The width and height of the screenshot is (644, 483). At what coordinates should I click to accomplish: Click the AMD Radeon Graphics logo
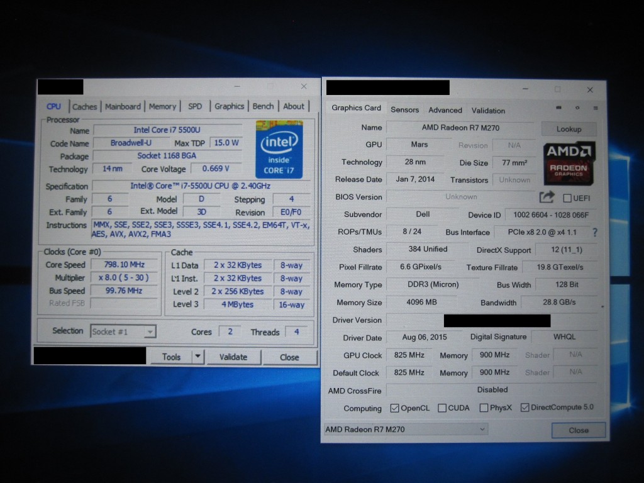click(x=569, y=164)
